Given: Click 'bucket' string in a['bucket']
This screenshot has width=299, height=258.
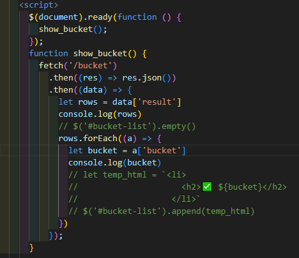Looking at the screenshot, I should (162, 151).
